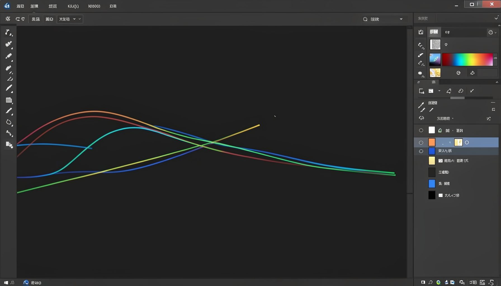Click the pin icon beside the gray texture thumbnail
This screenshot has width=501, height=286.
coord(446,44)
